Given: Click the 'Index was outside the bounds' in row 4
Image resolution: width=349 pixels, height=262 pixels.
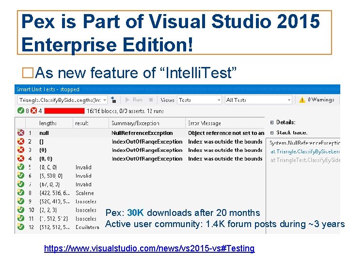Looking at the screenshot, I should click(225, 159).
